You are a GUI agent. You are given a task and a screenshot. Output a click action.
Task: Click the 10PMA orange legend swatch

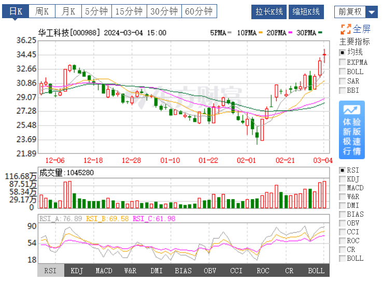[260, 33]
